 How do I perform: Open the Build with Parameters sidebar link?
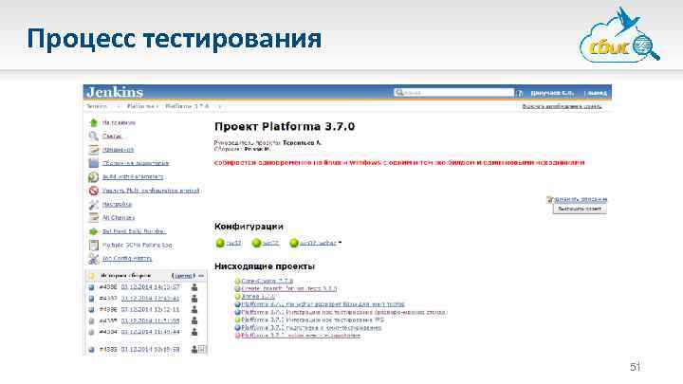(x=133, y=176)
